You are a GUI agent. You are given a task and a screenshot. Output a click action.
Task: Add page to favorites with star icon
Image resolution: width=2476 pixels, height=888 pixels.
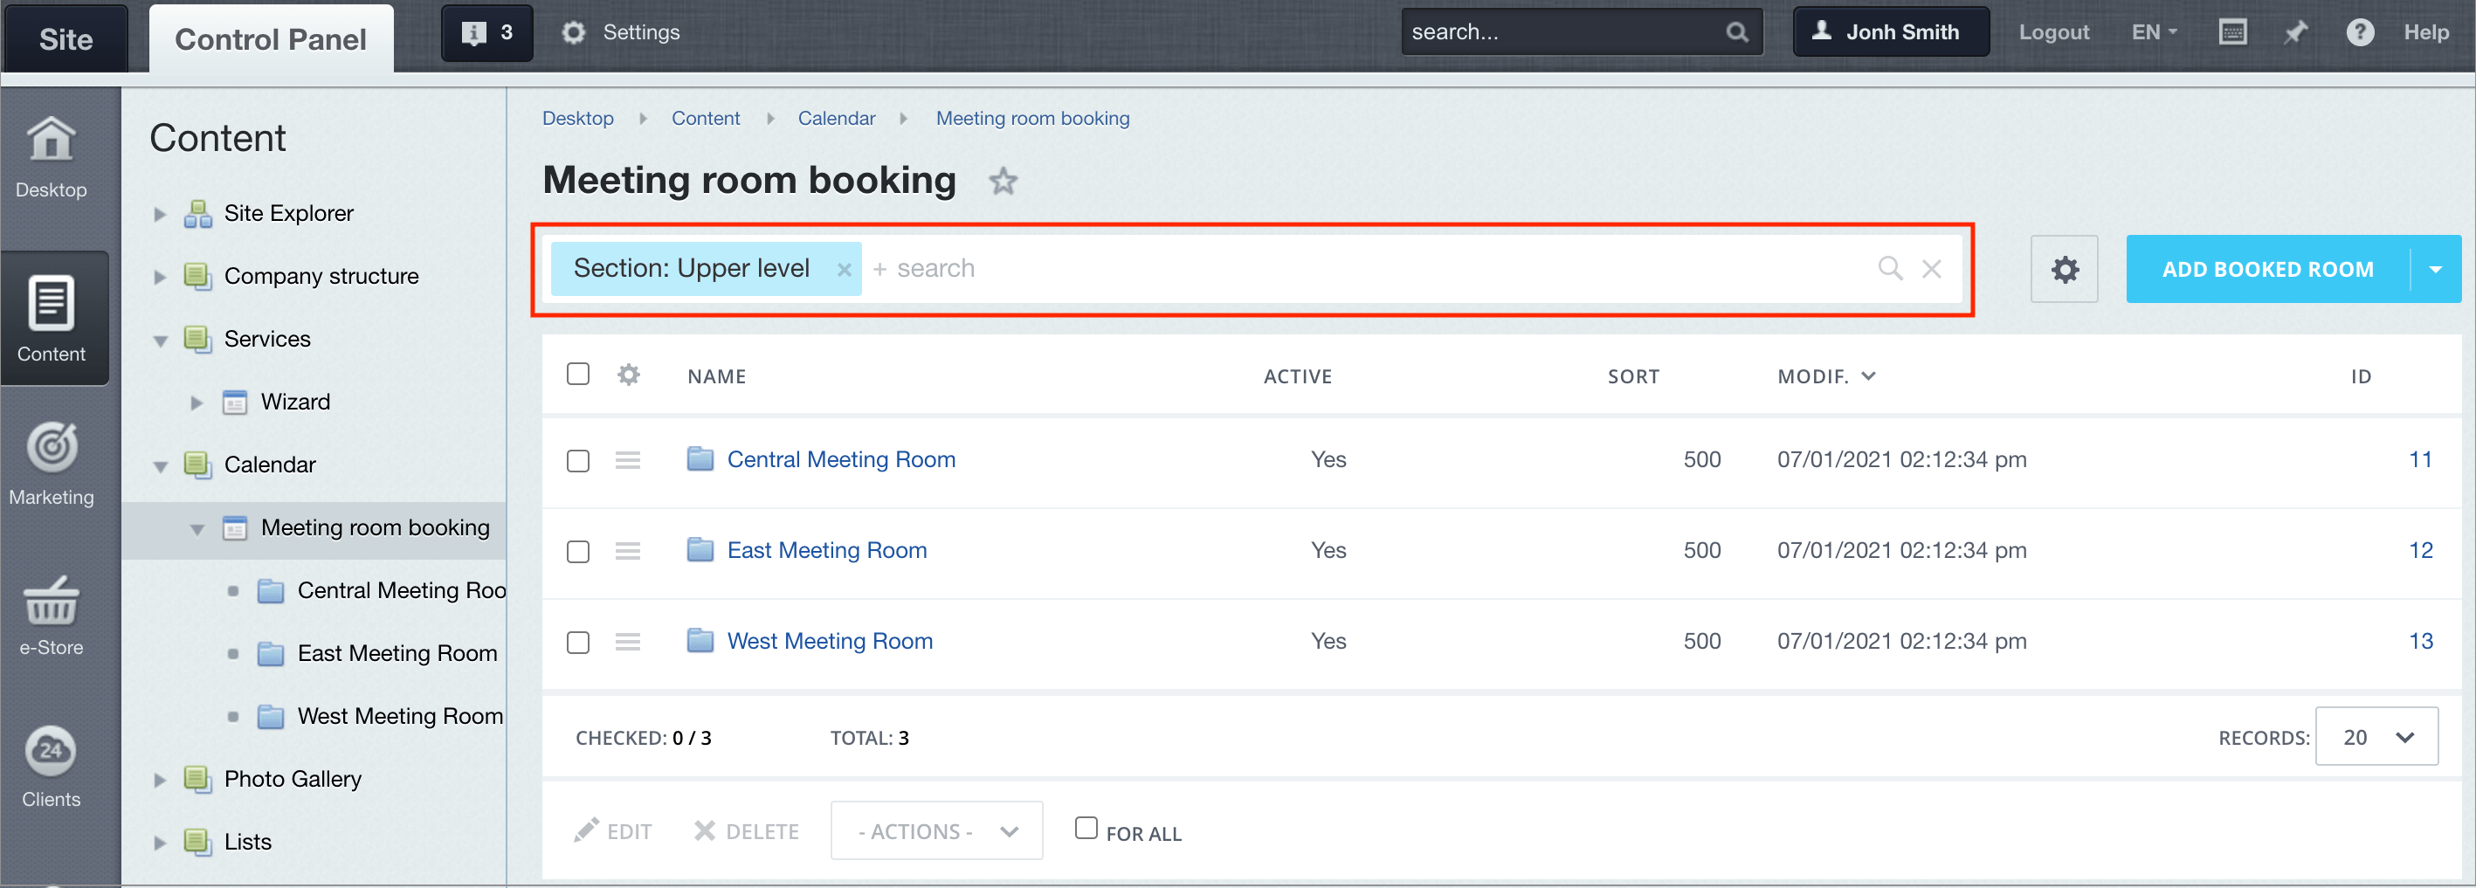coord(1003,181)
